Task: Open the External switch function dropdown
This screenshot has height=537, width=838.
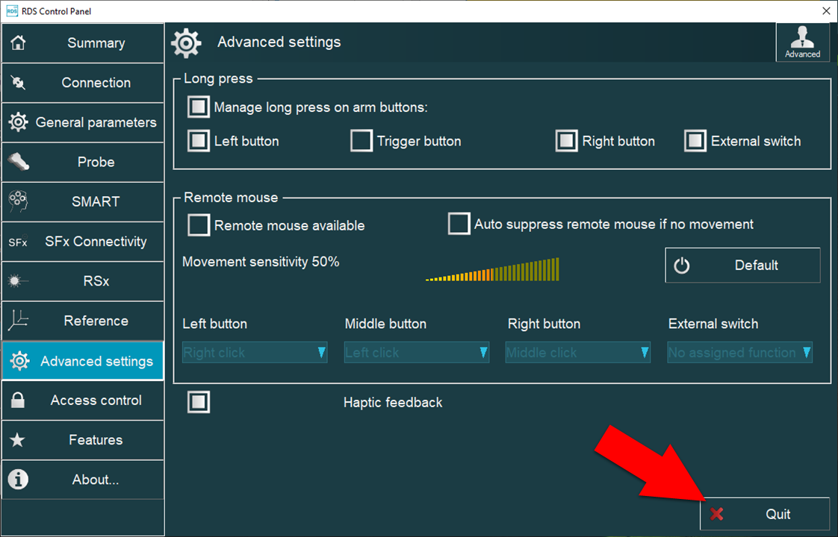Action: (739, 353)
